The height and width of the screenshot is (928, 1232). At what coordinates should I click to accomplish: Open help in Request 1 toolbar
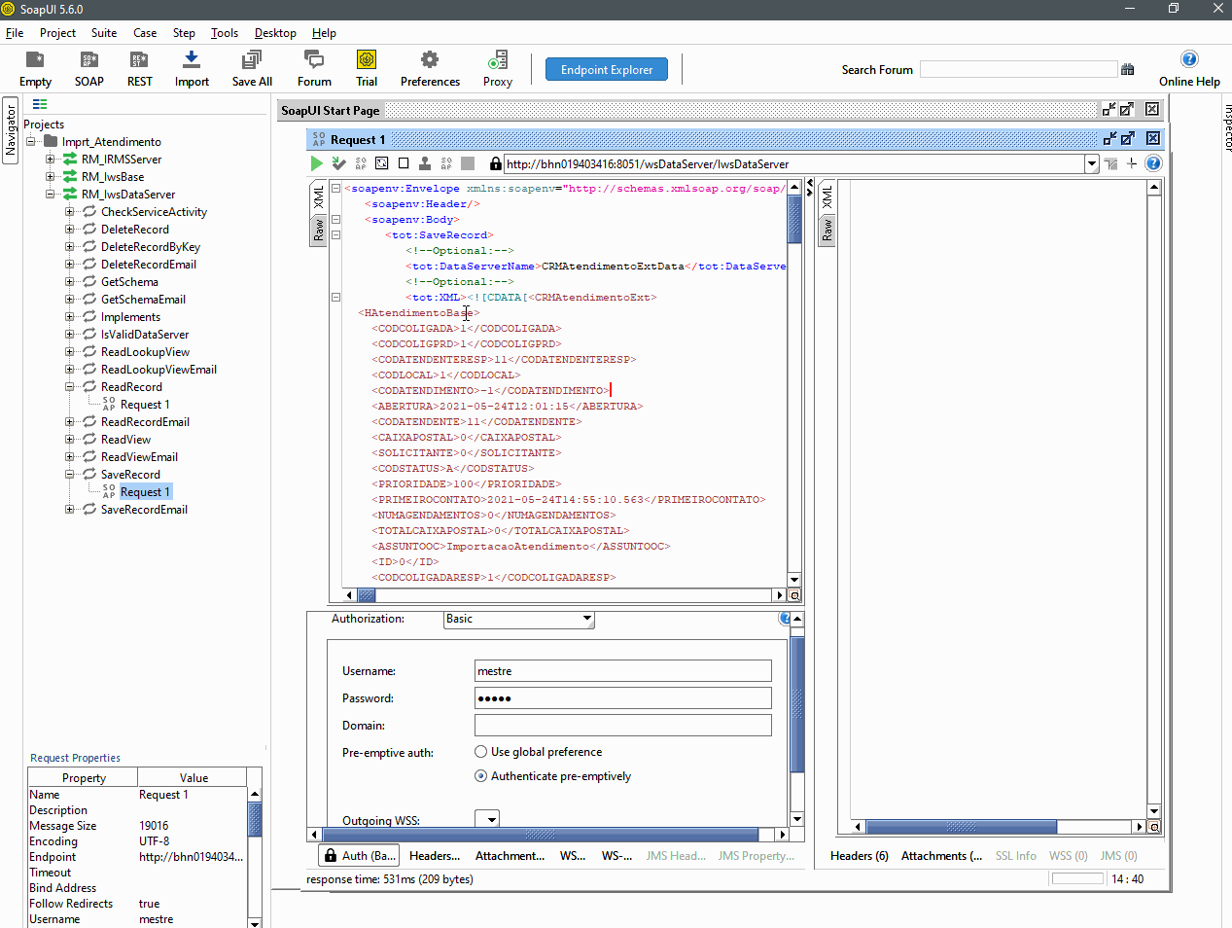click(1153, 163)
